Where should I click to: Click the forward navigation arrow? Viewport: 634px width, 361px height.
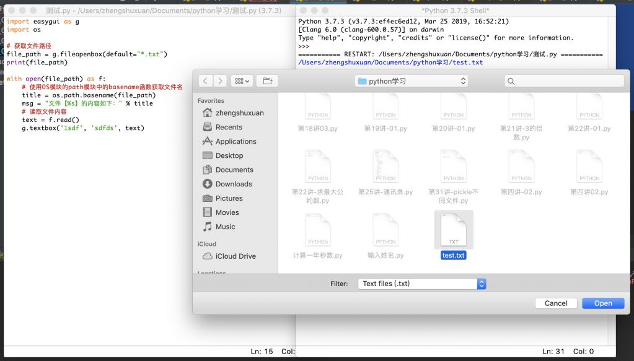[220, 81]
